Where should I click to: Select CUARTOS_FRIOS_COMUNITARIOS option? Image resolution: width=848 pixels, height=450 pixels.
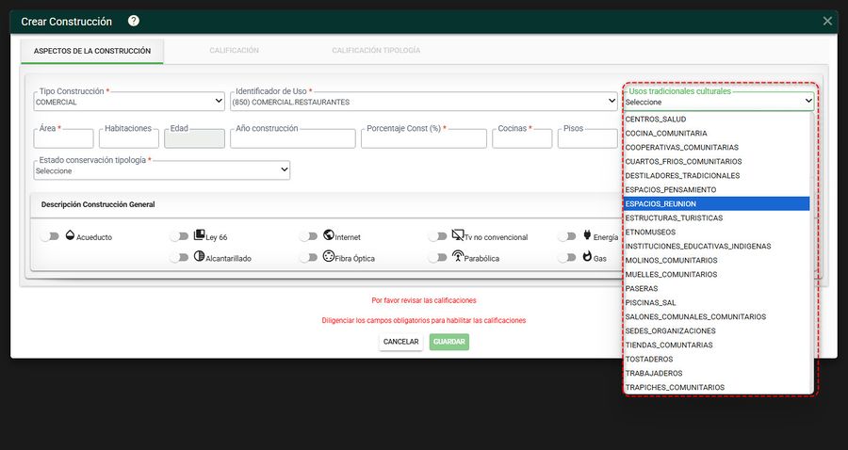pyautogui.click(x=717, y=161)
